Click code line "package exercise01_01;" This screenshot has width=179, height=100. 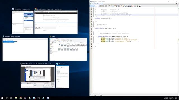click(x=103, y=18)
